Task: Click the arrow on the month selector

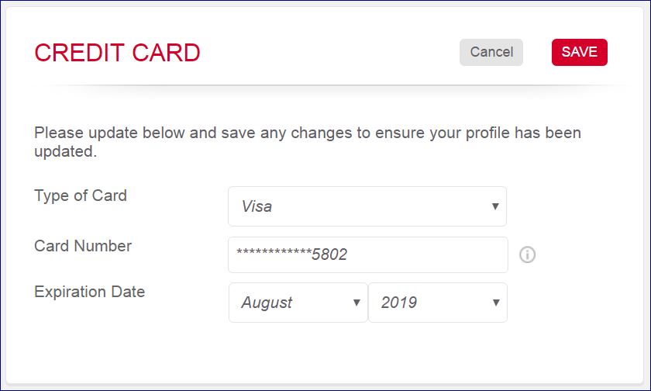Action: point(356,303)
